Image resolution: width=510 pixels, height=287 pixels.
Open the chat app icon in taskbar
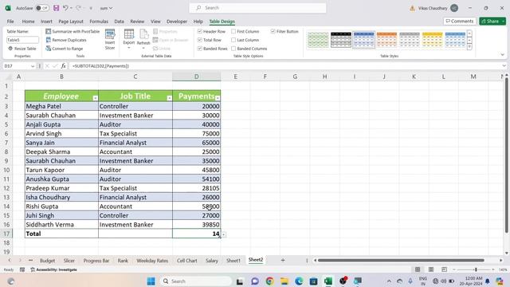click(x=255, y=281)
